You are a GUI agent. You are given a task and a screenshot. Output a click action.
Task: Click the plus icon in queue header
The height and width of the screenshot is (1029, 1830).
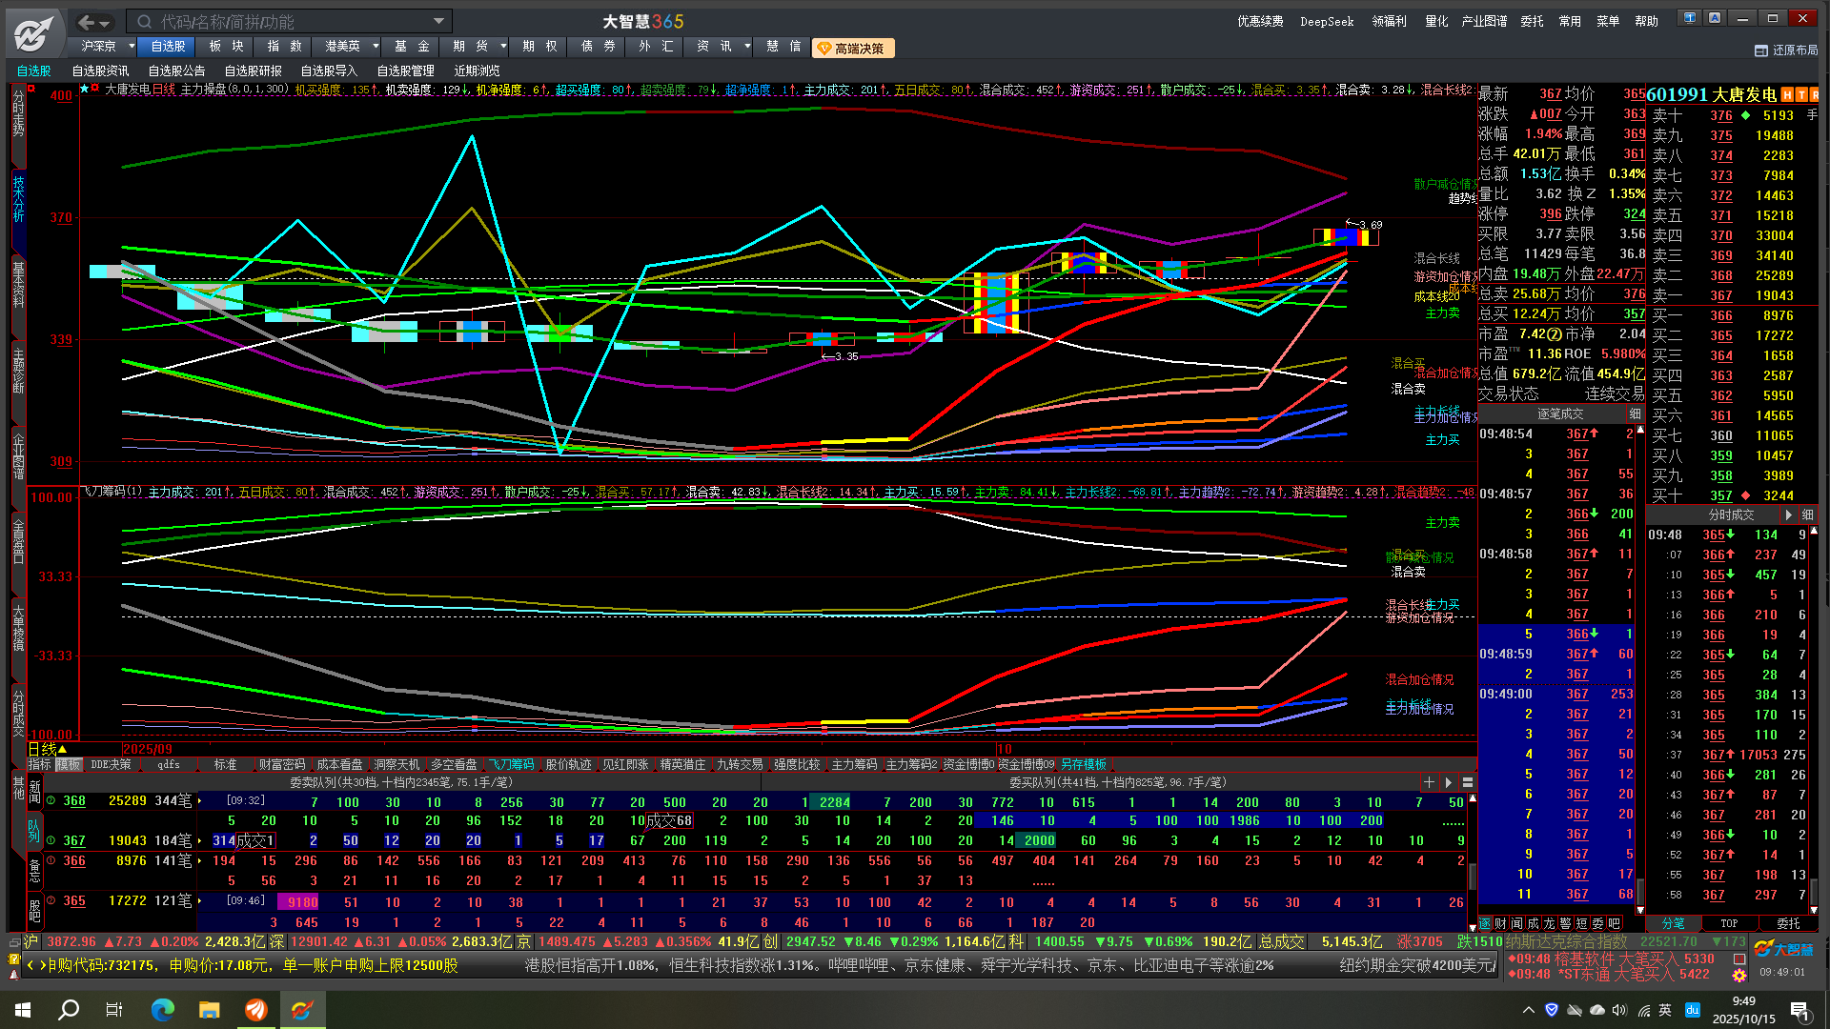click(x=1429, y=782)
